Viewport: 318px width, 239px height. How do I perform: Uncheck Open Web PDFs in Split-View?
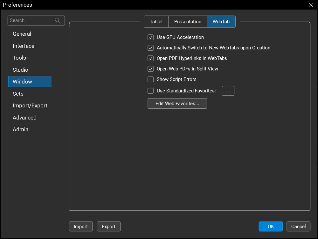click(x=151, y=69)
